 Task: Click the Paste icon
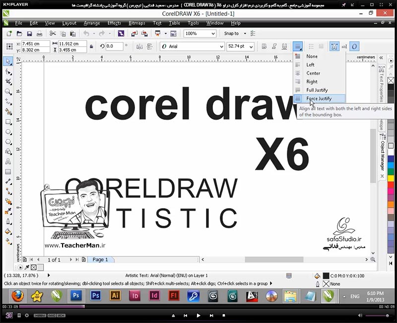[73, 33]
